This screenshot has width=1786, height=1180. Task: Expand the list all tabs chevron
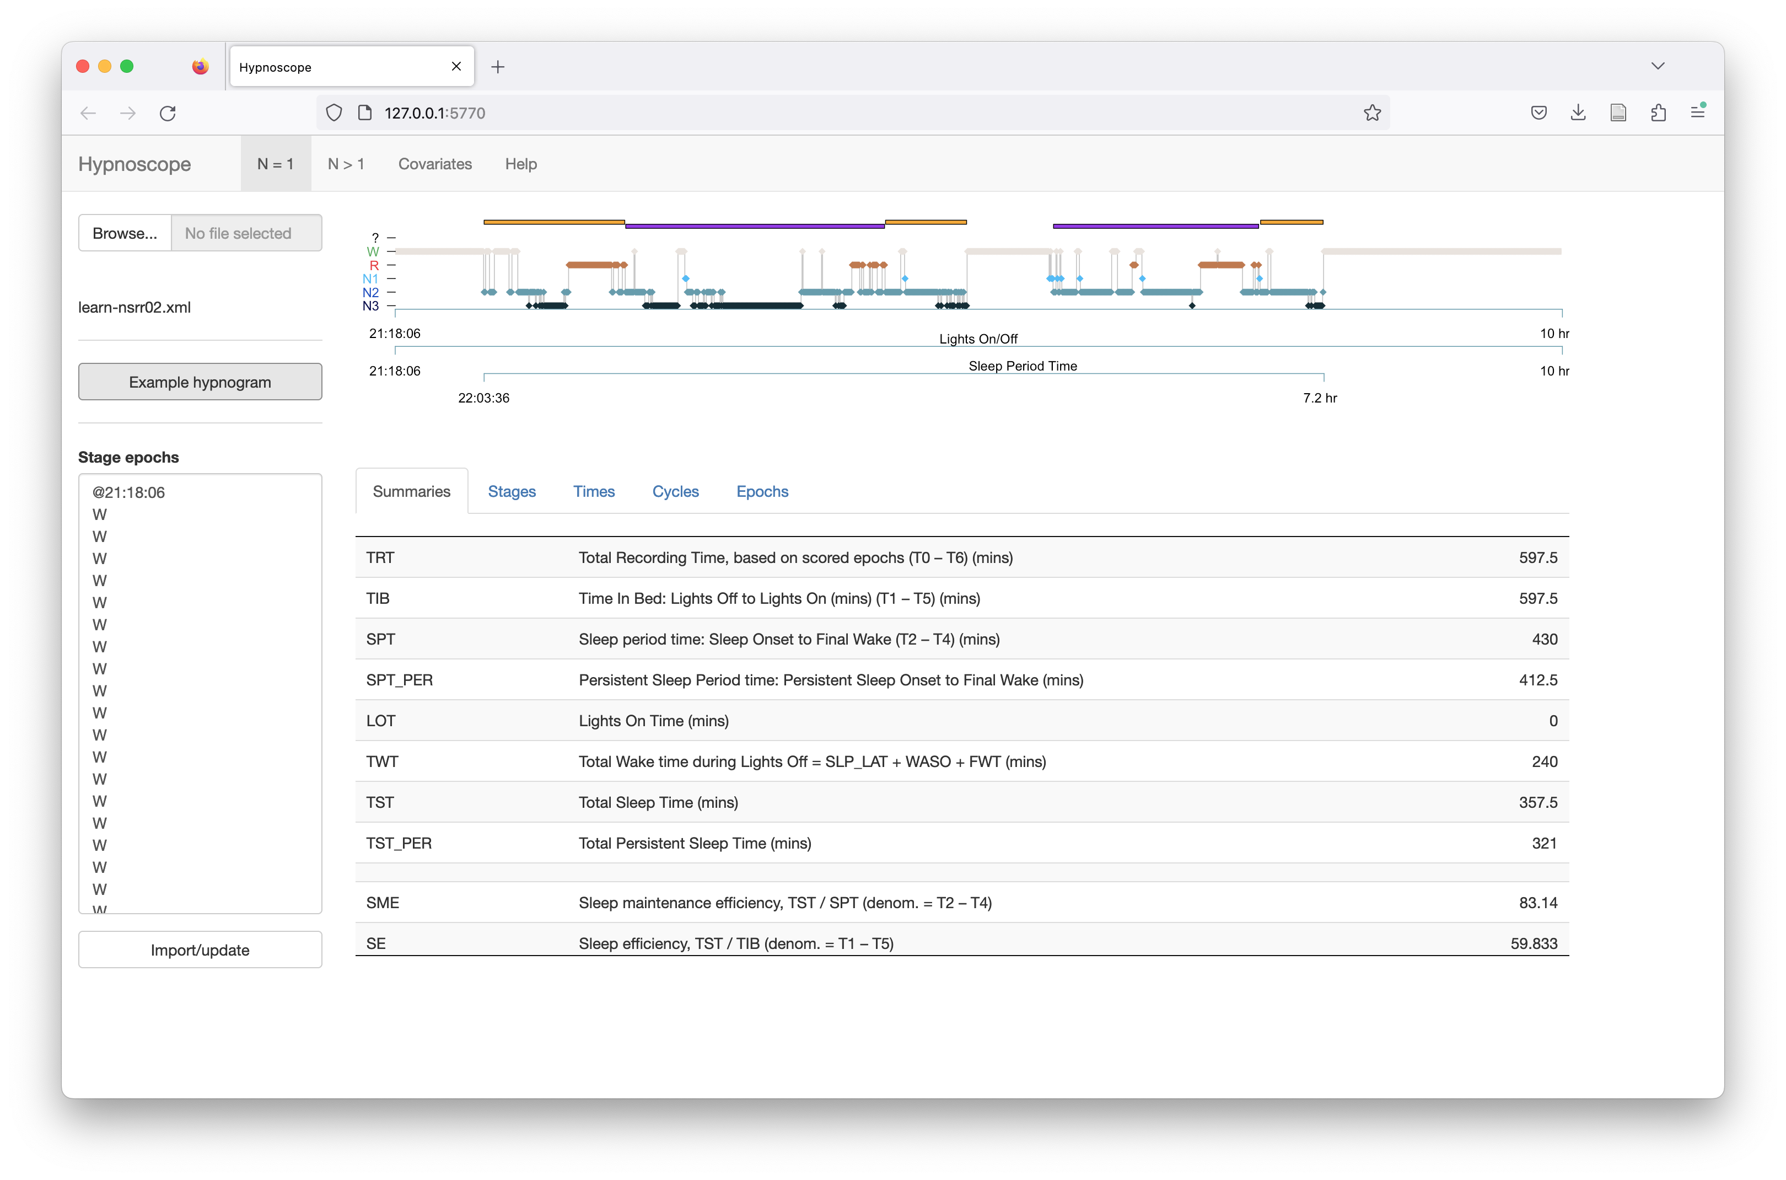(1658, 66)
